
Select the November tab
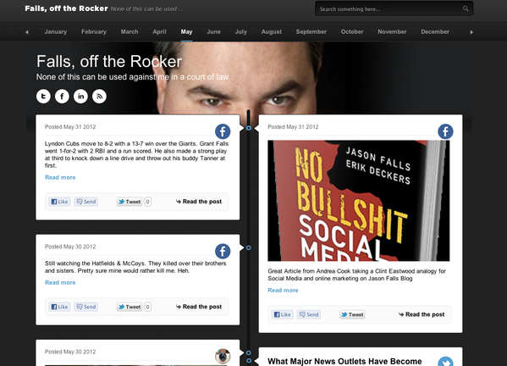coord(392,31)
